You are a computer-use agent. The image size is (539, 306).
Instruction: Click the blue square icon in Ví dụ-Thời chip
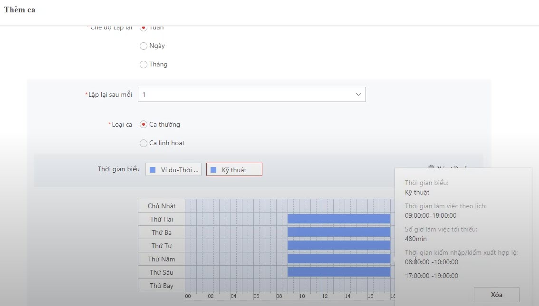pyautogui.click(x=153, y=170)
